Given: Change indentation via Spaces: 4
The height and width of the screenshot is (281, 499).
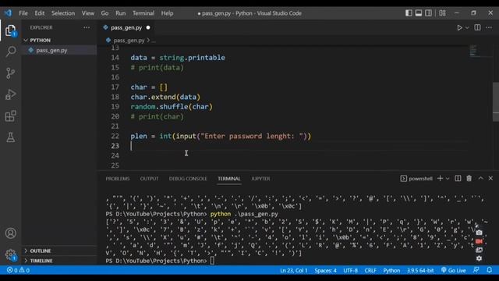Looking at the screenshot, I should [325, 271].
